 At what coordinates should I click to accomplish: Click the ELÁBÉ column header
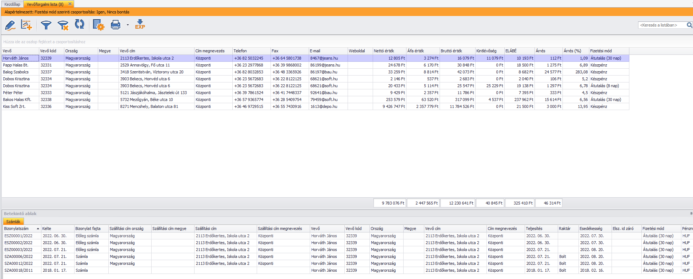click(x=520, y=51)
